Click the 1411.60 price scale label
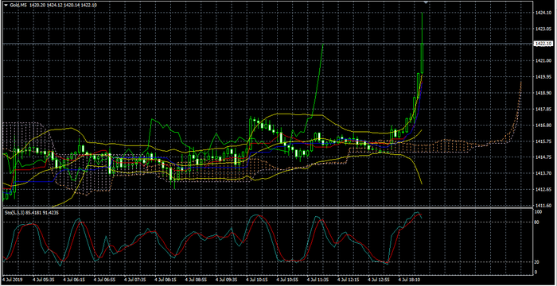The width and height of the screenshot is (557, 286). pos(543,205)
